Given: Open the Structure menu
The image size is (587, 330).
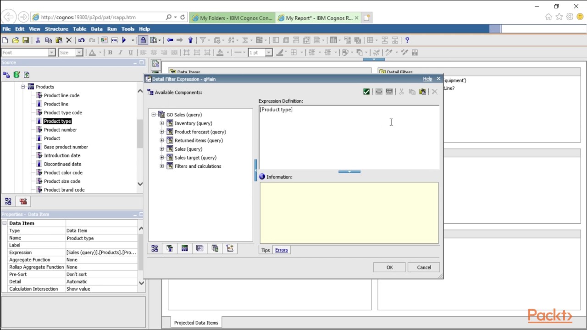Looking at the screenshot, I should (x=56, y=29).
